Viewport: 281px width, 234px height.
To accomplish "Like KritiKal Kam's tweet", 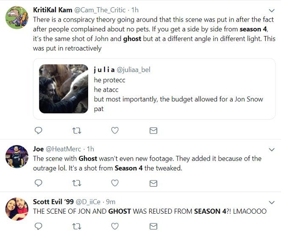I will [x=115, y=131].
